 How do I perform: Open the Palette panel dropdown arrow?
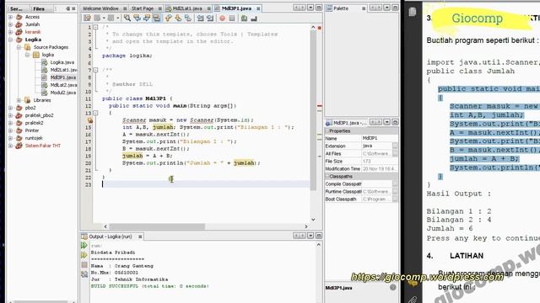point(387,8)
